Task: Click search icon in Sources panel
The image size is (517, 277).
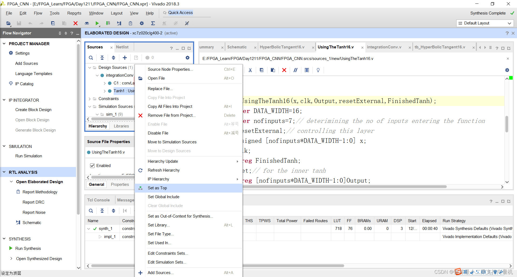Action: pos(91,58)
